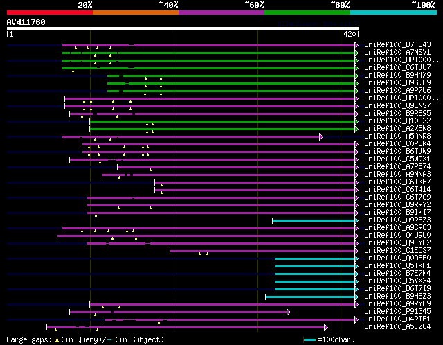
Task: Select the UniRef100_B9IKI7 label
Action: [397, 213]
